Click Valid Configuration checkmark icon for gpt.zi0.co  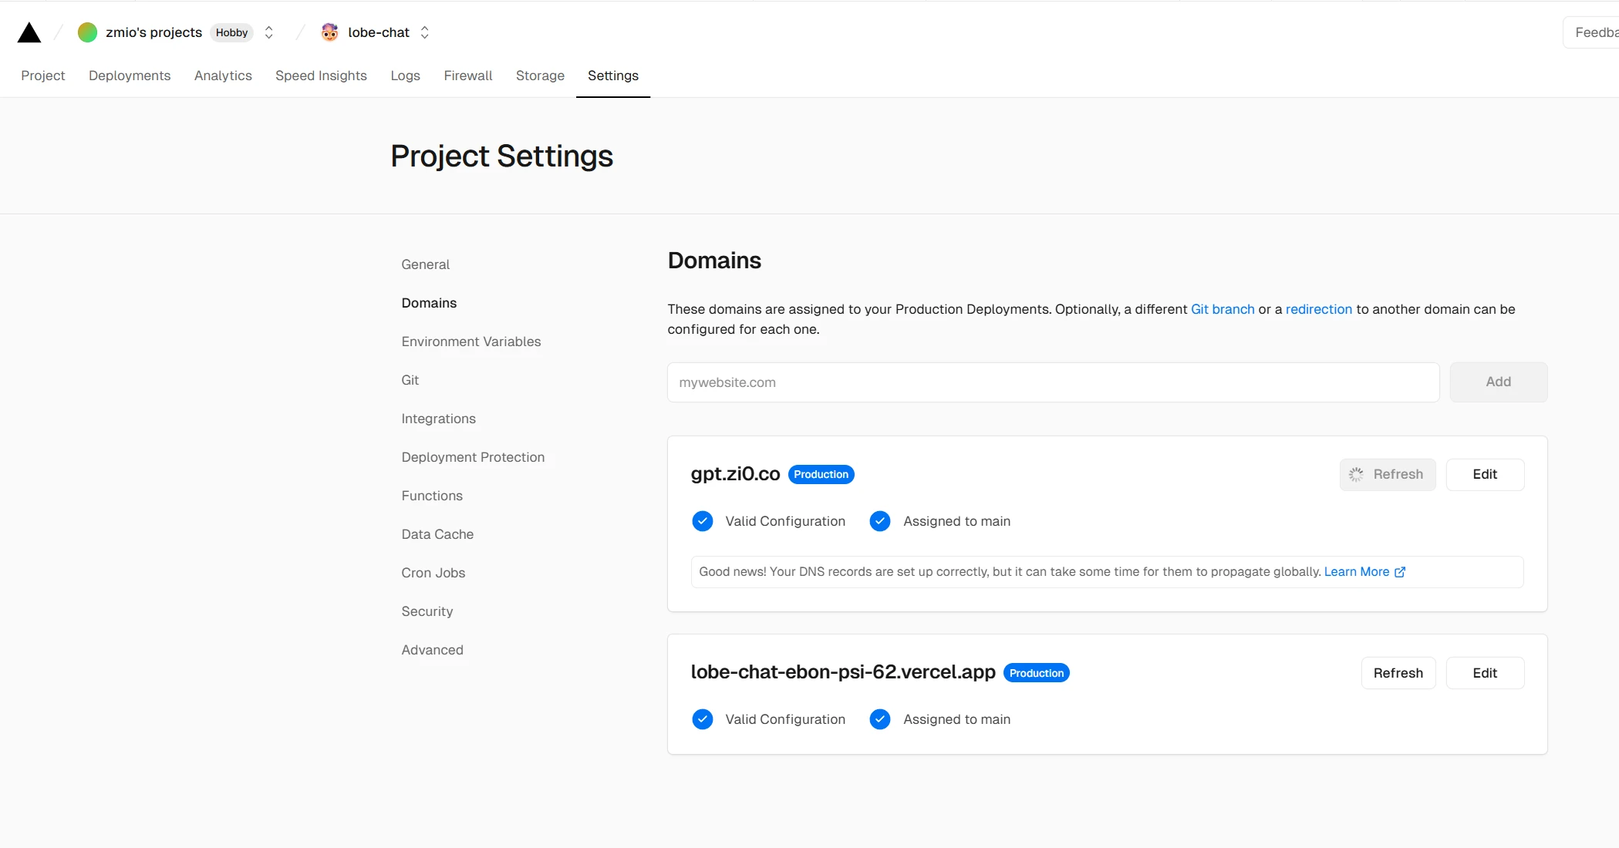tap(703, 522)
